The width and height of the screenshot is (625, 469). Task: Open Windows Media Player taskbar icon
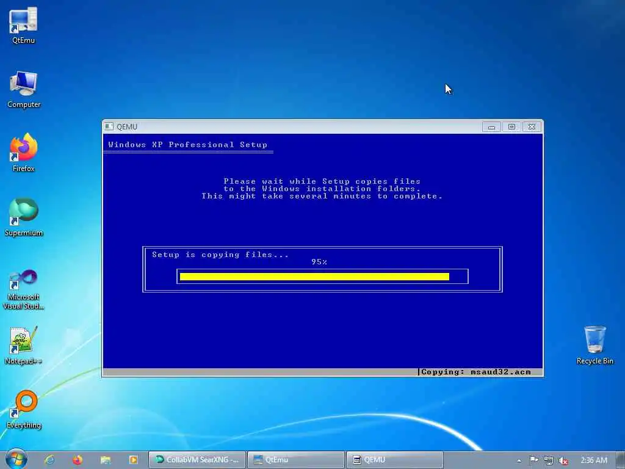[133, 460]
